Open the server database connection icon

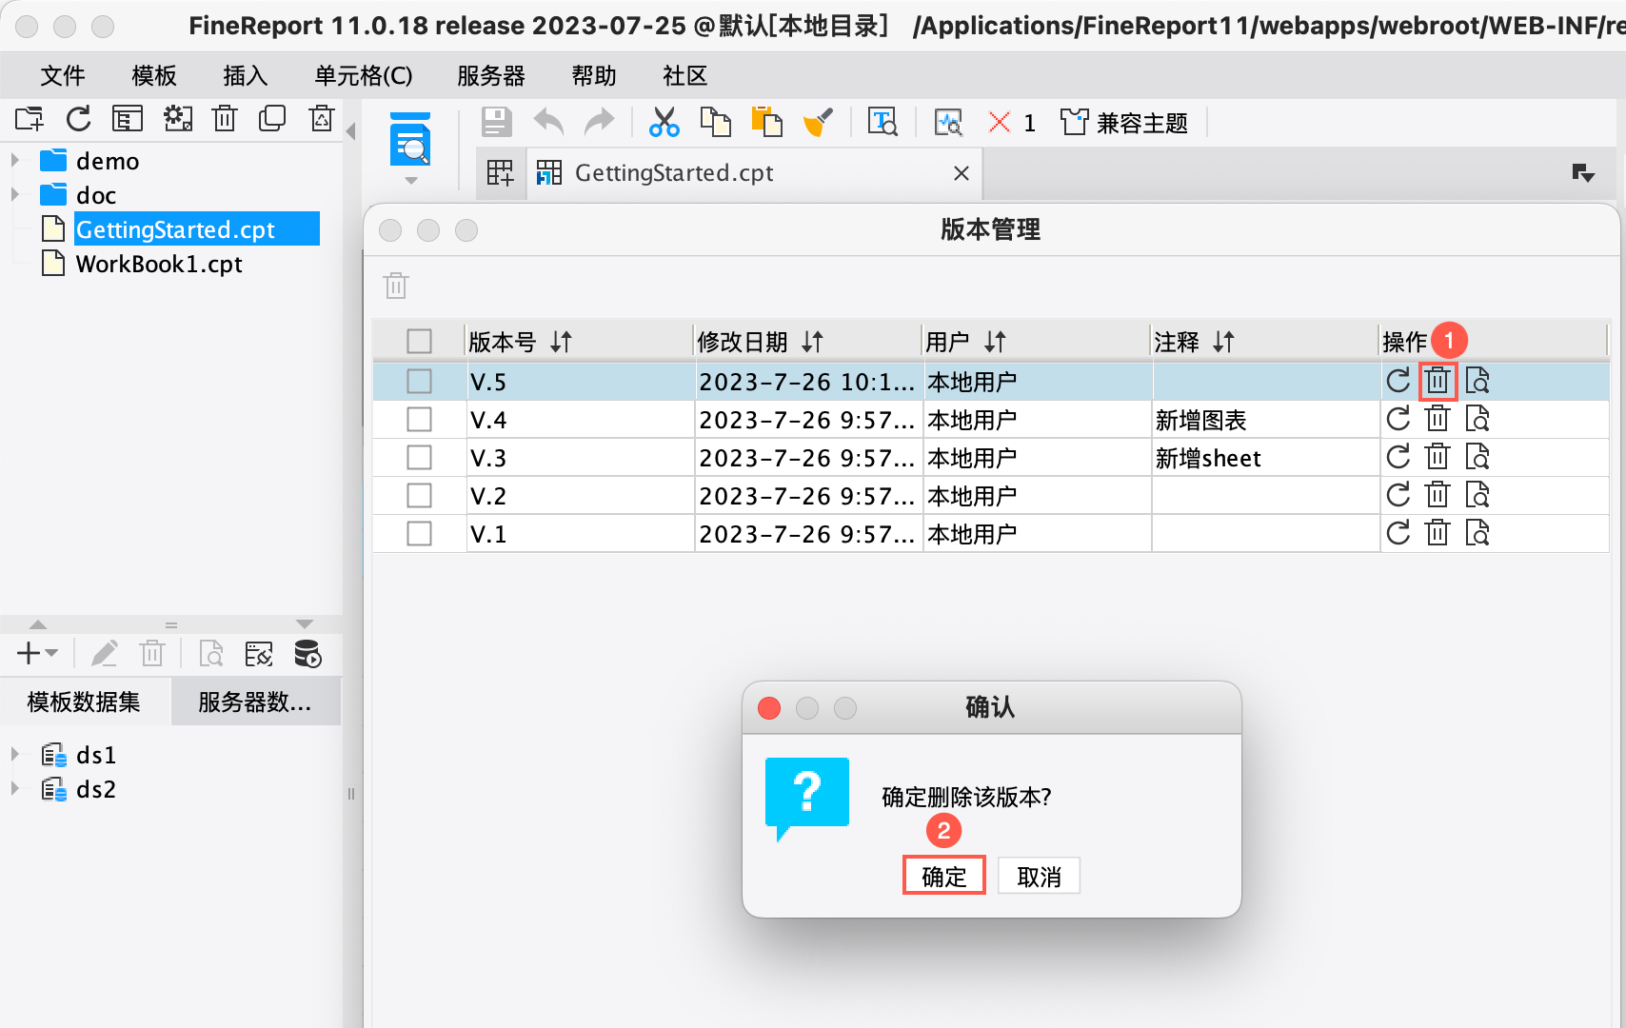(x=307, y=654)
